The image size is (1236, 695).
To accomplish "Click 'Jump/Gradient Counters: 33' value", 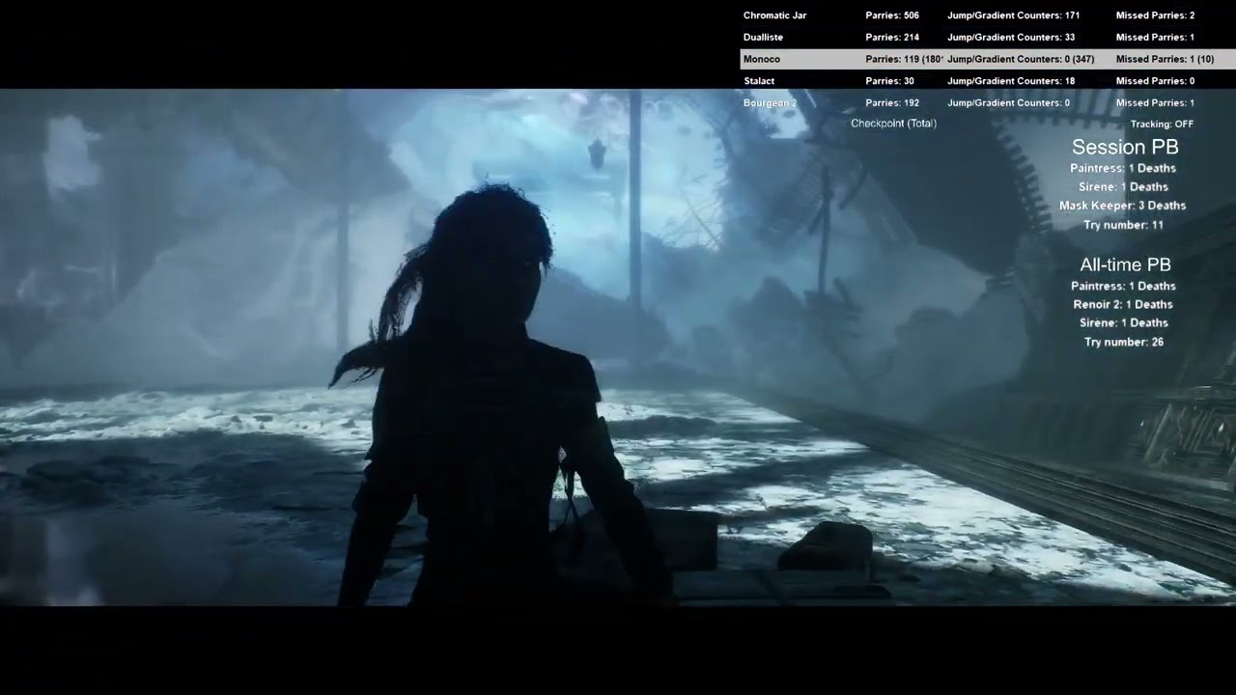I will 1011,38.
